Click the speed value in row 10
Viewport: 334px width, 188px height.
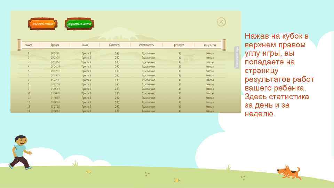tap(117, 93)
